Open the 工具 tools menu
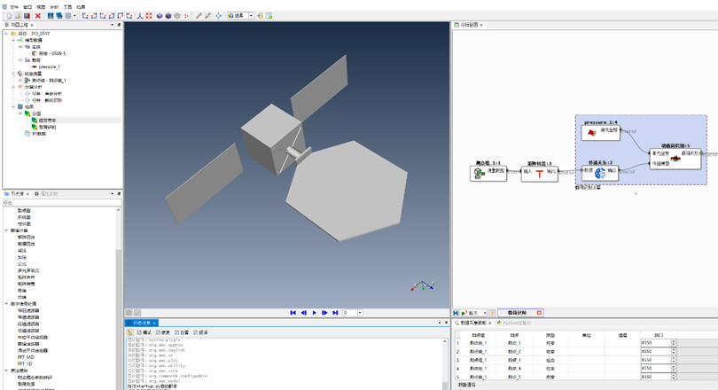Viewport: 718px width, 390px height. coord(67,7)
